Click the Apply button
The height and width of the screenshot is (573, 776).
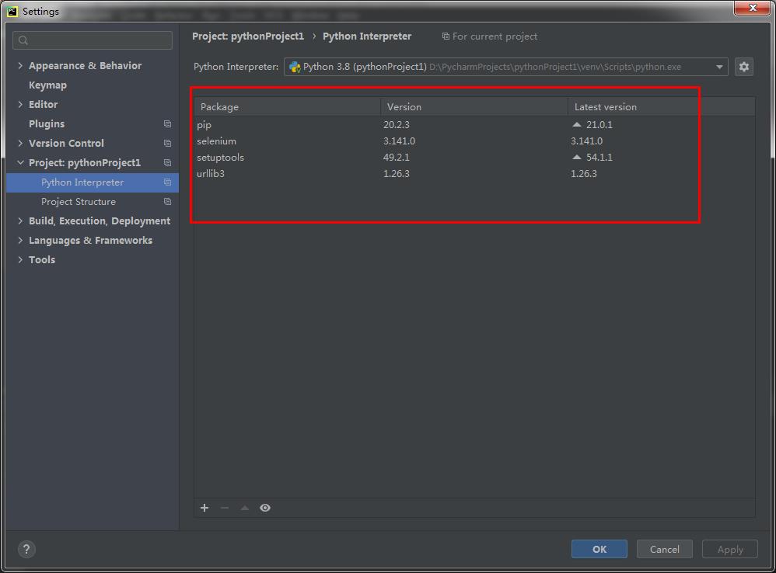[730, 549]
